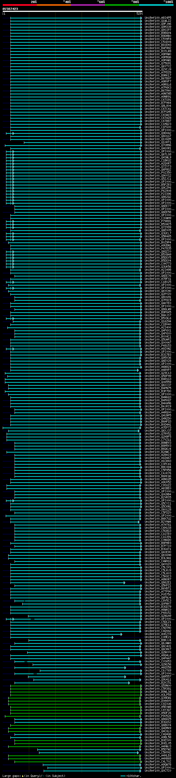This screenshot has height=778, width=176.
Task: Select hit UniRef100_C5YHF8
Action: click(158, 39)
